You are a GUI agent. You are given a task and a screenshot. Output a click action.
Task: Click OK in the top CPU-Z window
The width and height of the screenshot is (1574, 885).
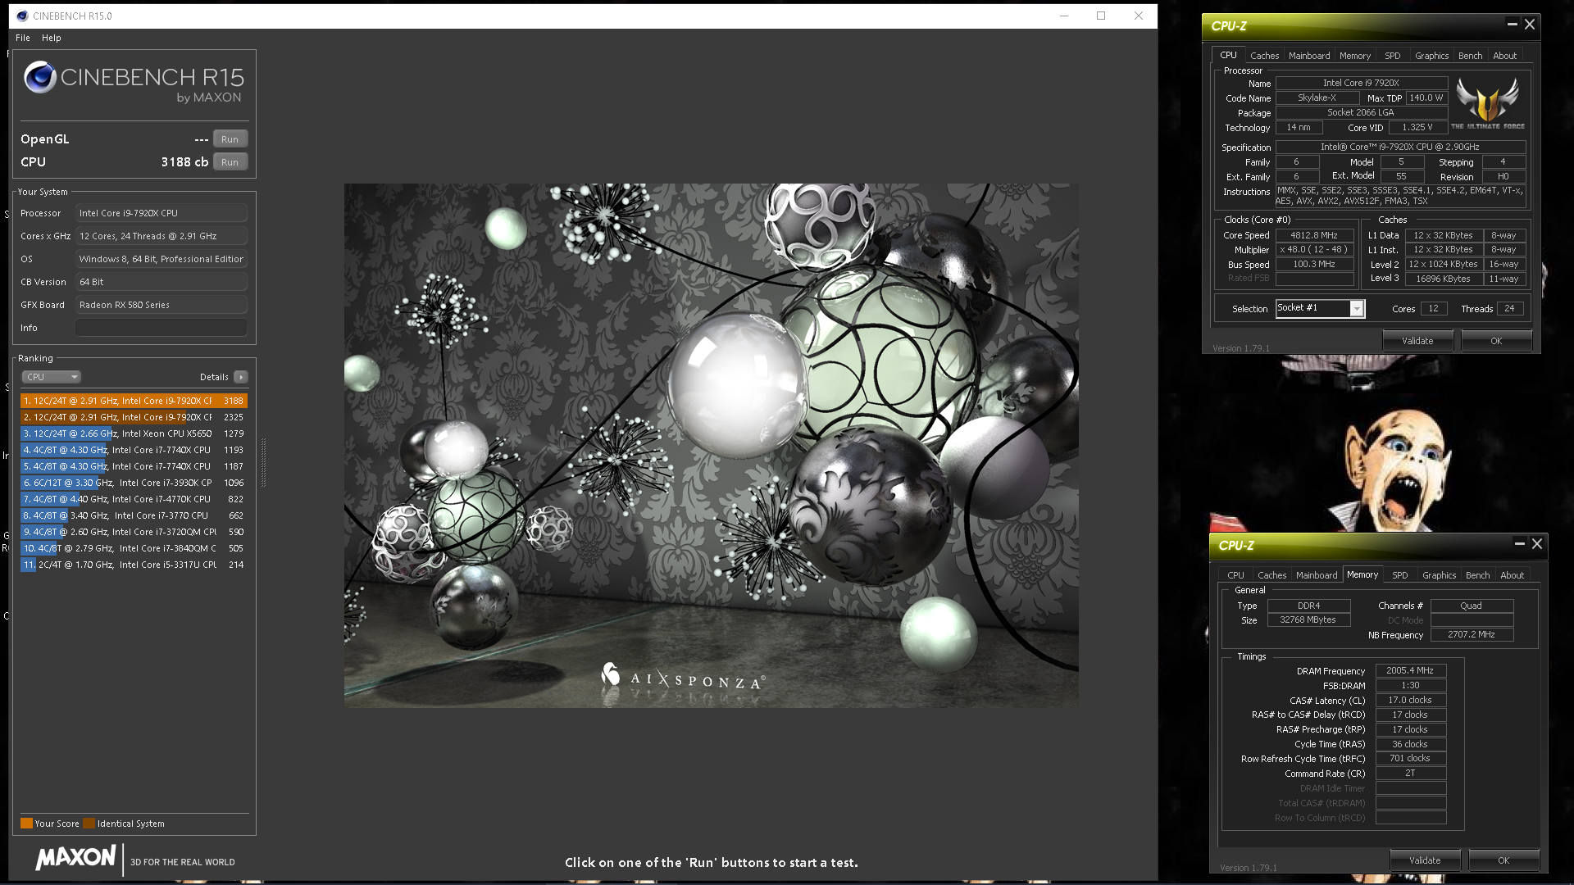pos(1496,341)
